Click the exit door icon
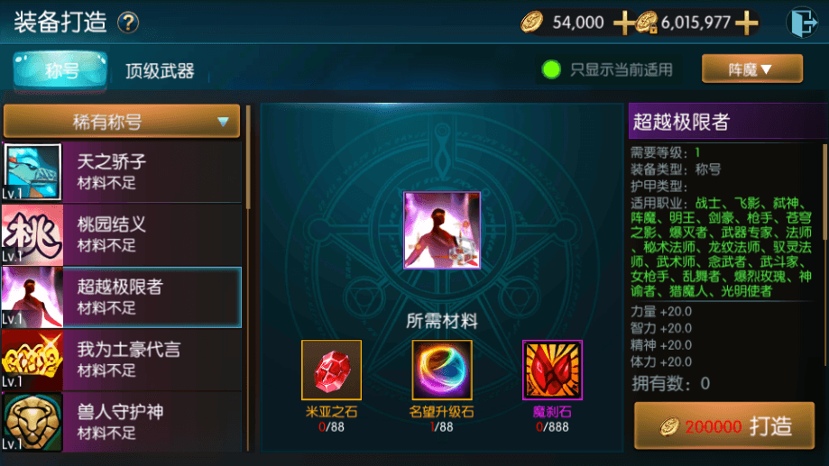This screenshot has width=829, height=466. pos(802,23)
